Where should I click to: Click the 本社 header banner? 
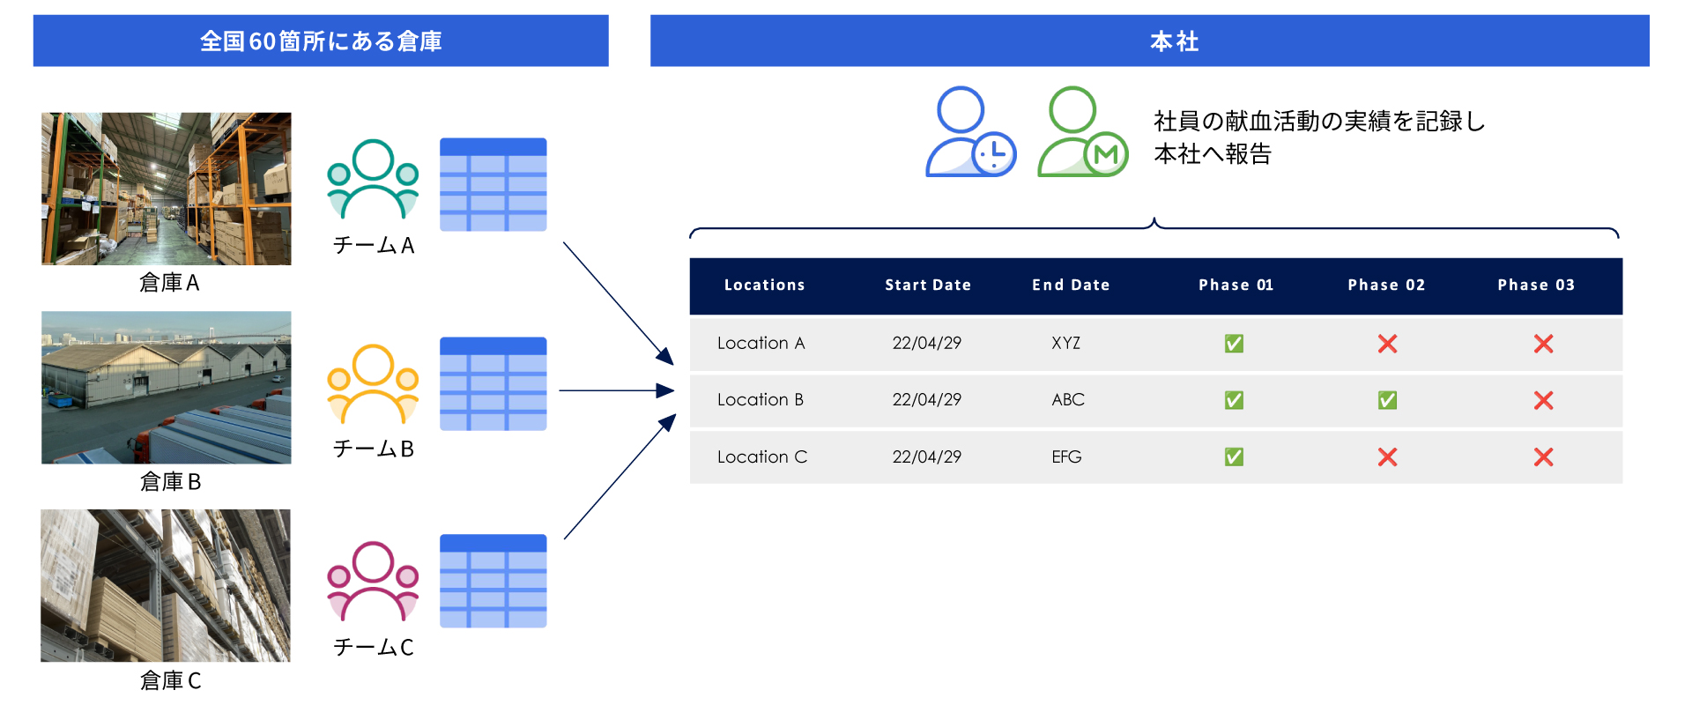click(1150, 41)
